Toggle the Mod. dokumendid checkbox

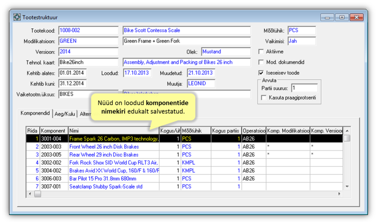pyautogui.click(x=261, y=62)
